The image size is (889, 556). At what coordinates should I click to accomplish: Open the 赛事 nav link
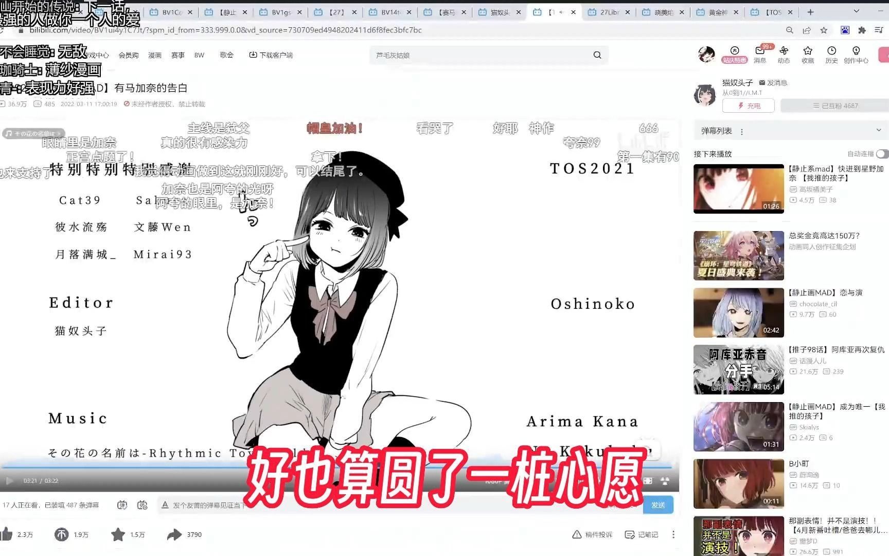178,55
